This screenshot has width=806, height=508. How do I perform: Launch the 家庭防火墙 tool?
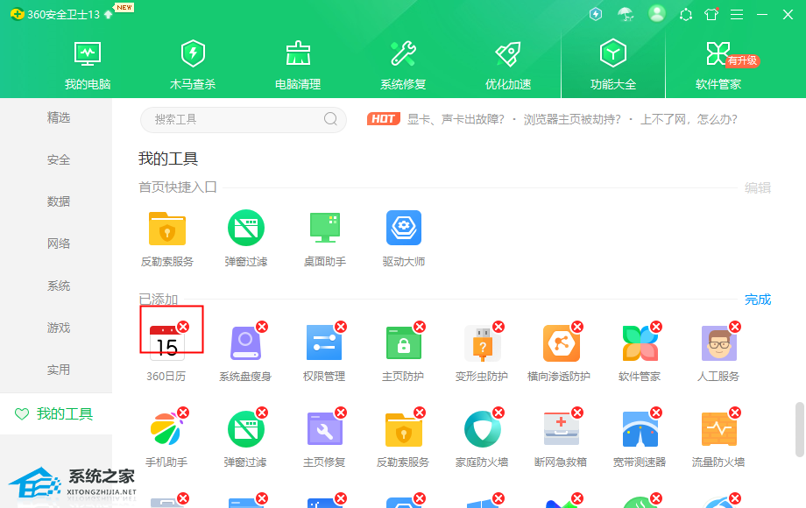(481, 429)
